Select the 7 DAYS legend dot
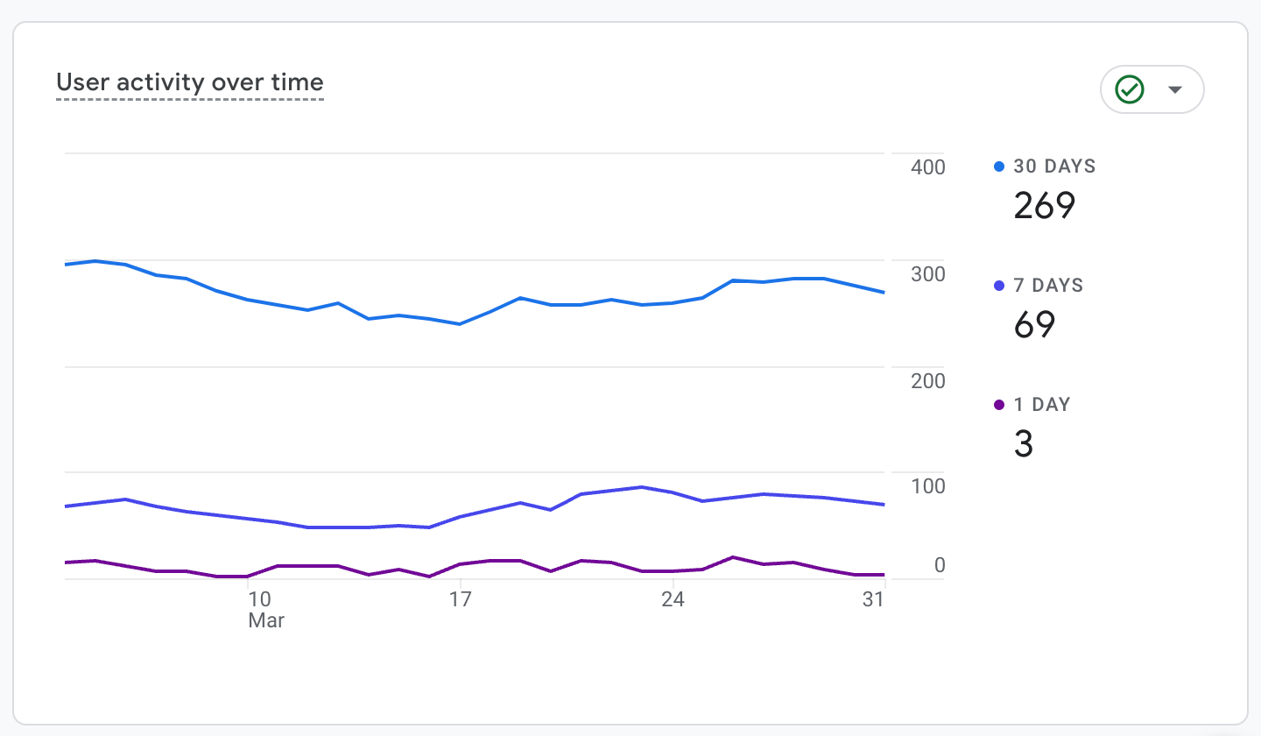1261x736 pixels. click(x=999, y=286)
